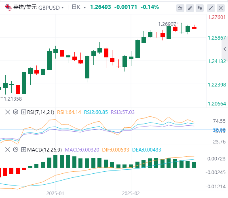Expand the RSI panel with plus box
228x198 pixels.
coord(23,112)
